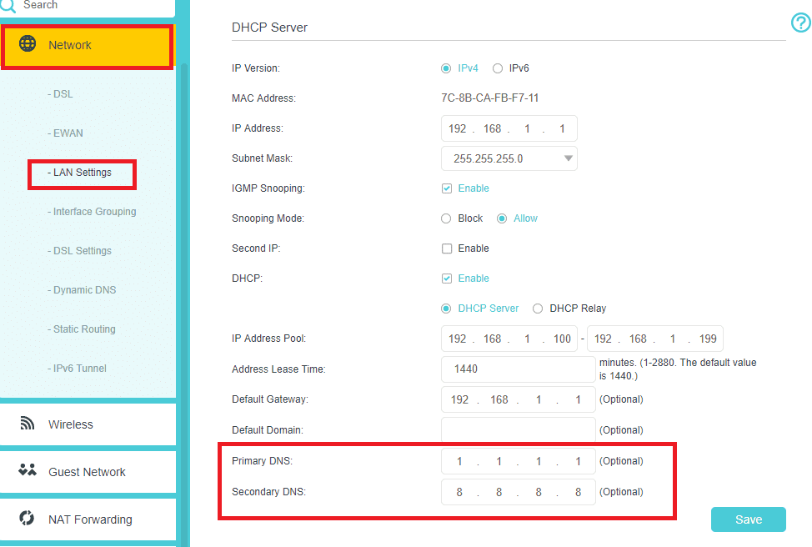Image resolution: width=812 pixels, height=547 pixels.
Task: Open the Wireless menu section
Action: pyautogui.click(x=88, y=424)
